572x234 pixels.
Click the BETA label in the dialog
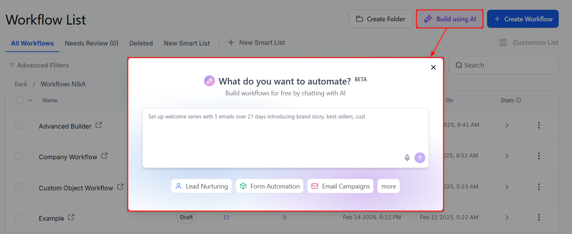[361, 79]
